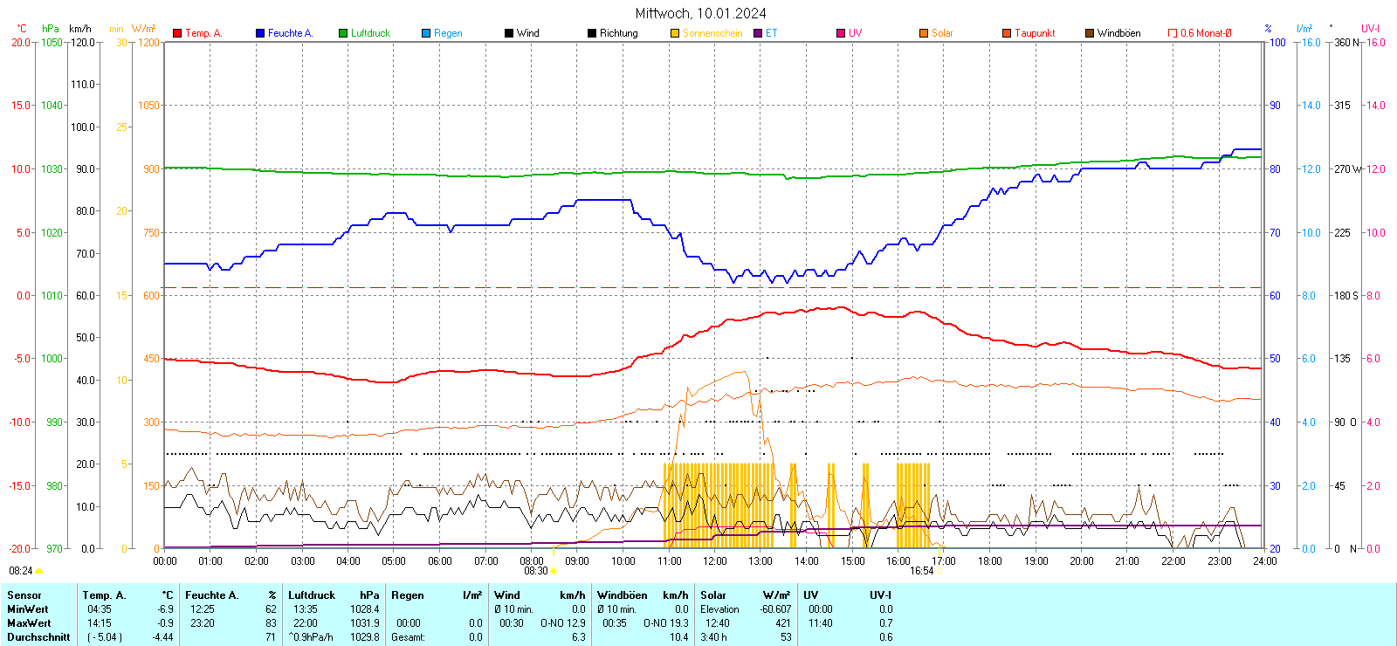Click the MaxWert row label
Screen dimensions: 1397x646
coord(29,623)
